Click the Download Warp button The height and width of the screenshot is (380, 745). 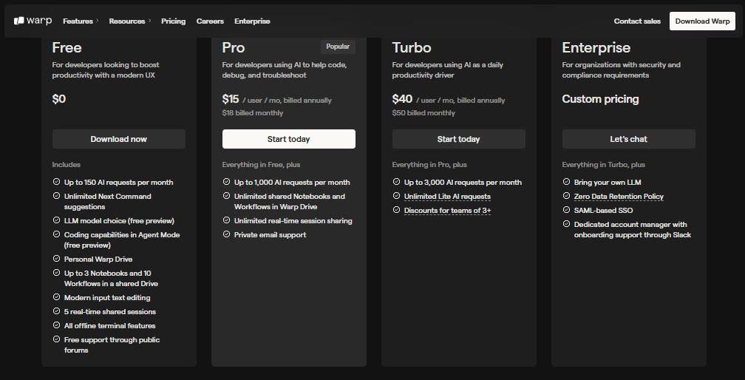tap(702, 21)
